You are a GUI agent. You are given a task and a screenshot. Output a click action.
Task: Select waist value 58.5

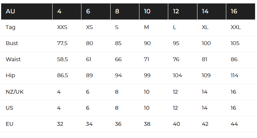(x=67, y=59)
